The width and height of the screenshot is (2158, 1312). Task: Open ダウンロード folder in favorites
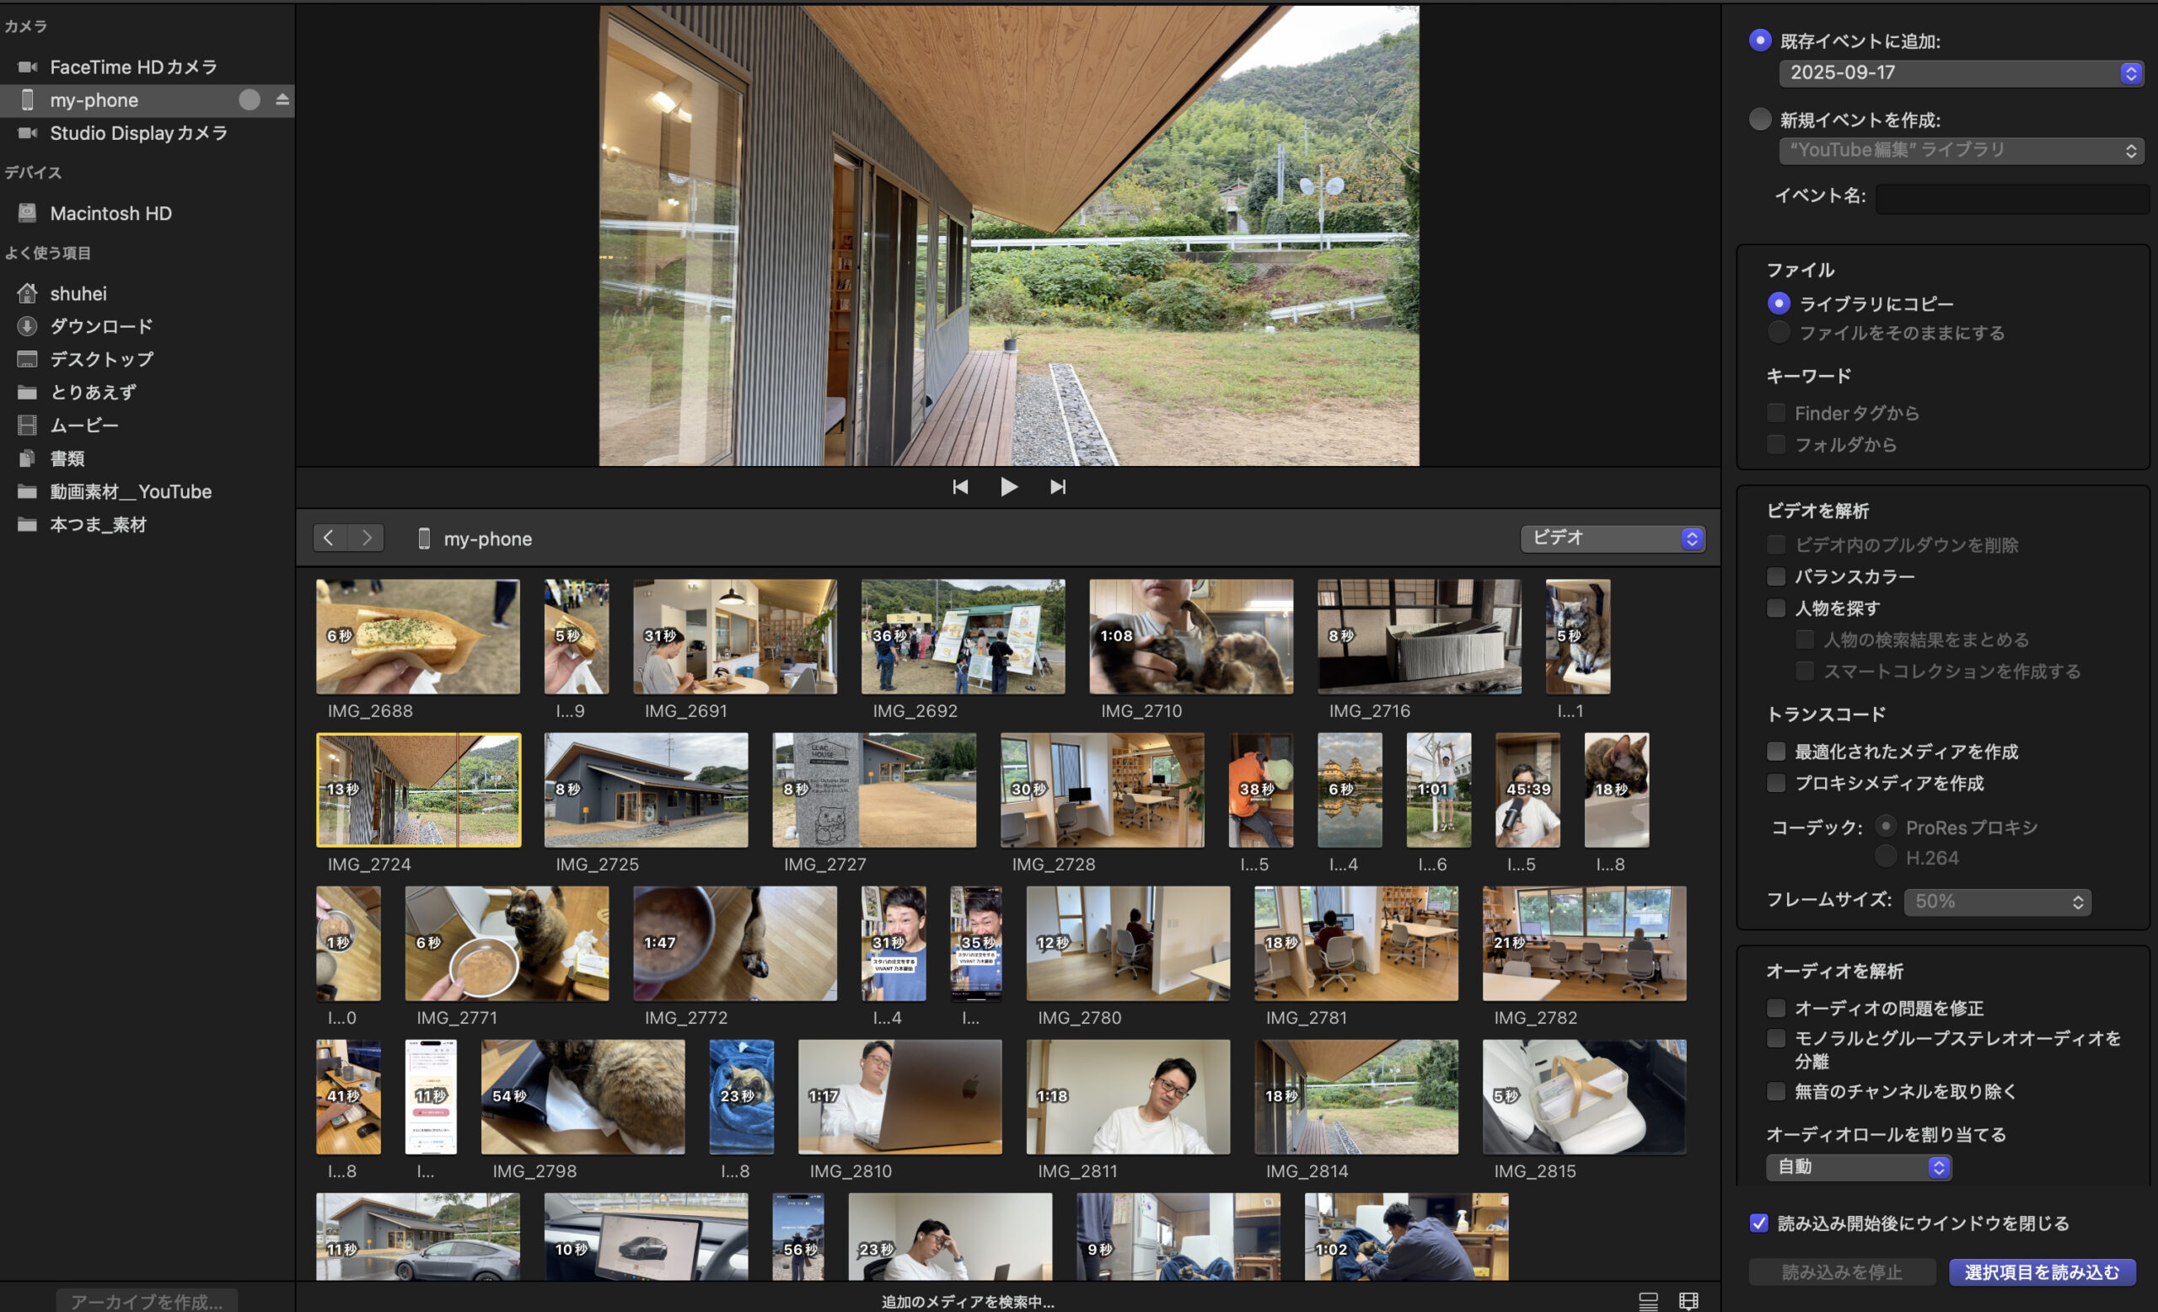coord(100,325)
